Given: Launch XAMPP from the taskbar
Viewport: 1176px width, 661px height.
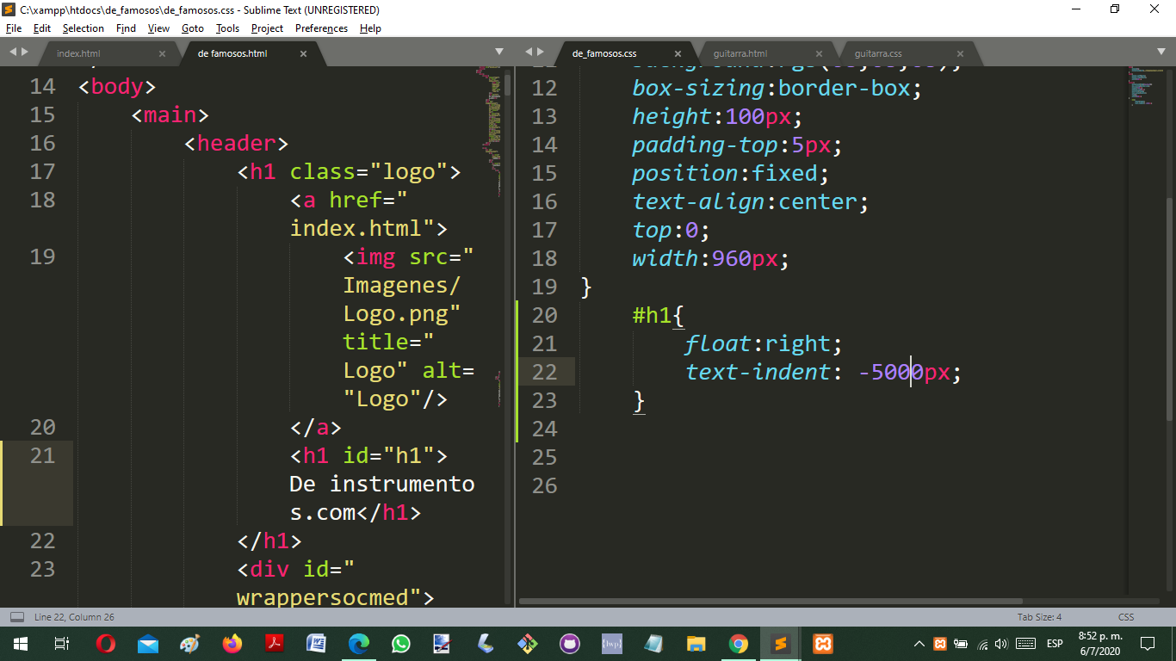Looking at the screenshot, I should click(x=823, y=643).
